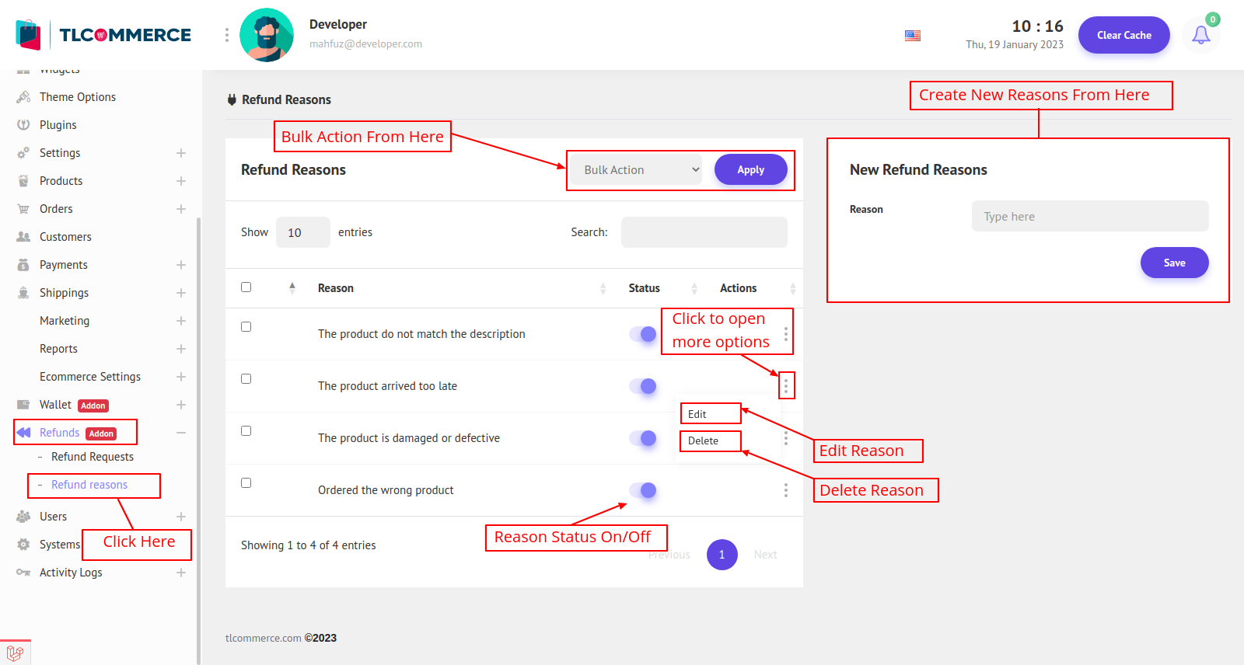Toggle status of 'The product arrived too late'

[643, 386]
